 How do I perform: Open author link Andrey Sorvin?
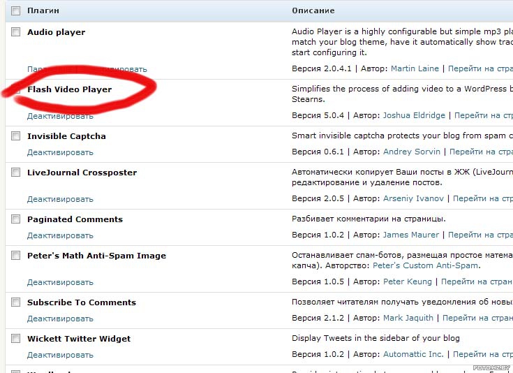point(412,152)
